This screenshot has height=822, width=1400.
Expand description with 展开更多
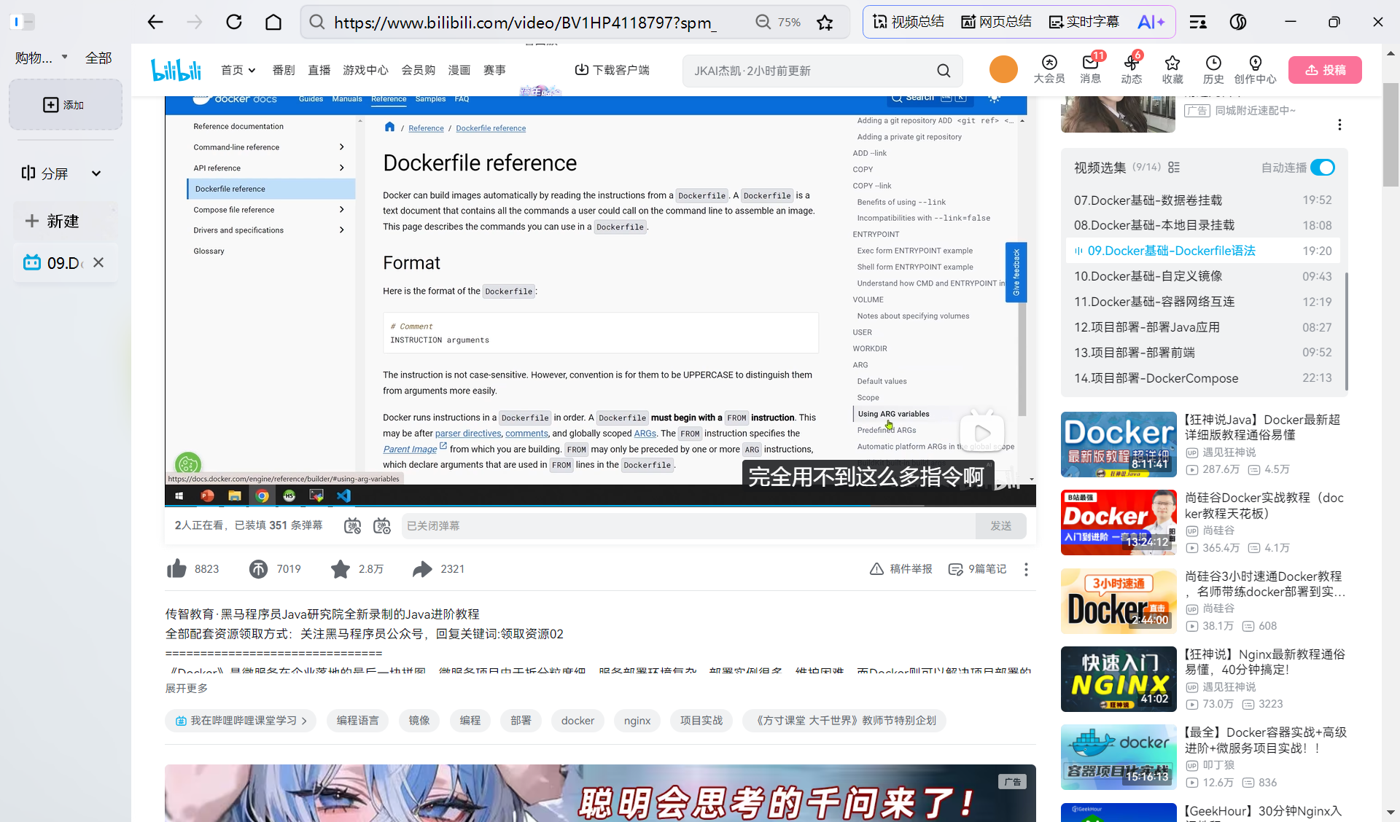click(x=187, y=689)
